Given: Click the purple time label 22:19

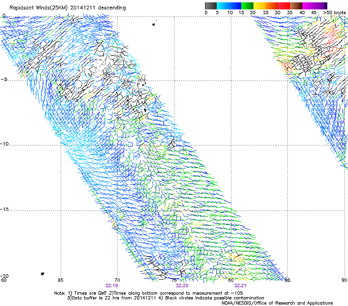Looking at the screenshot, I should pos(111,286).
